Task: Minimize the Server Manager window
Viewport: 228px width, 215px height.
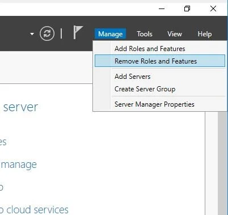Action: [x=162, y=9]
